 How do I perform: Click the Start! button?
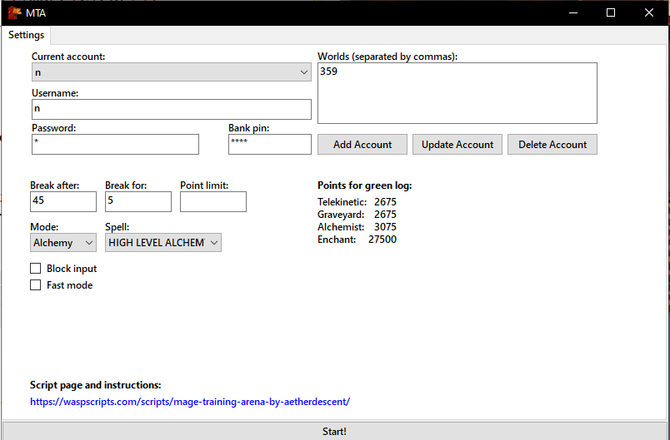point(334,431)
